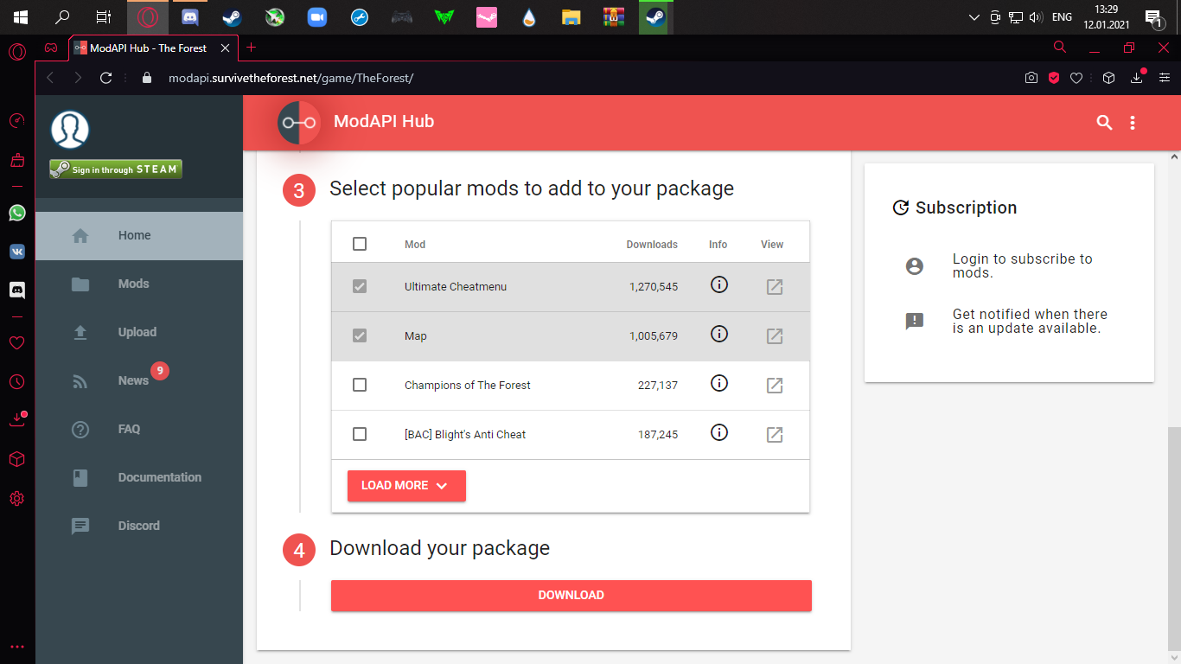Open the three-dot more options menu
Screen dimensions: 1181x664
(x=1133, y=123)
